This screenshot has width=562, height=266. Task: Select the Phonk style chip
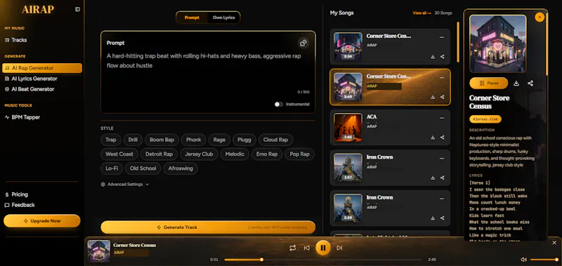point(194,140)
